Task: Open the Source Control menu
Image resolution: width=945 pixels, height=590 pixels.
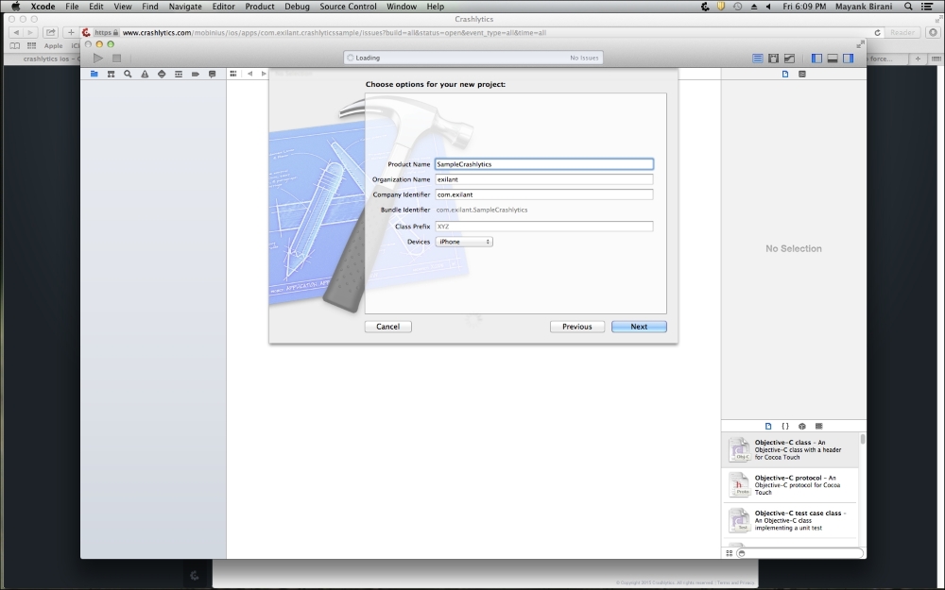Action: pos(347,6)
